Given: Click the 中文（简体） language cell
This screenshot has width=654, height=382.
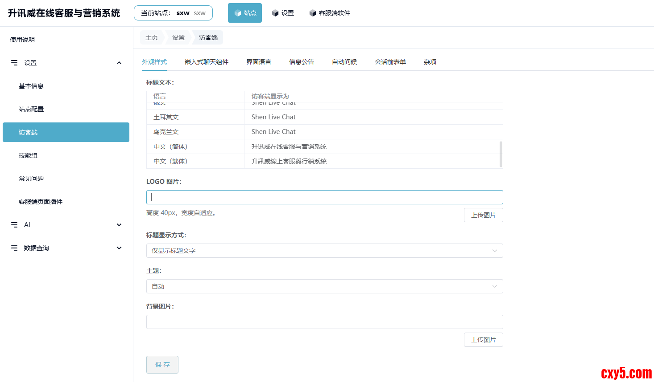Looking at the screenshot, I should coord(195,146).
